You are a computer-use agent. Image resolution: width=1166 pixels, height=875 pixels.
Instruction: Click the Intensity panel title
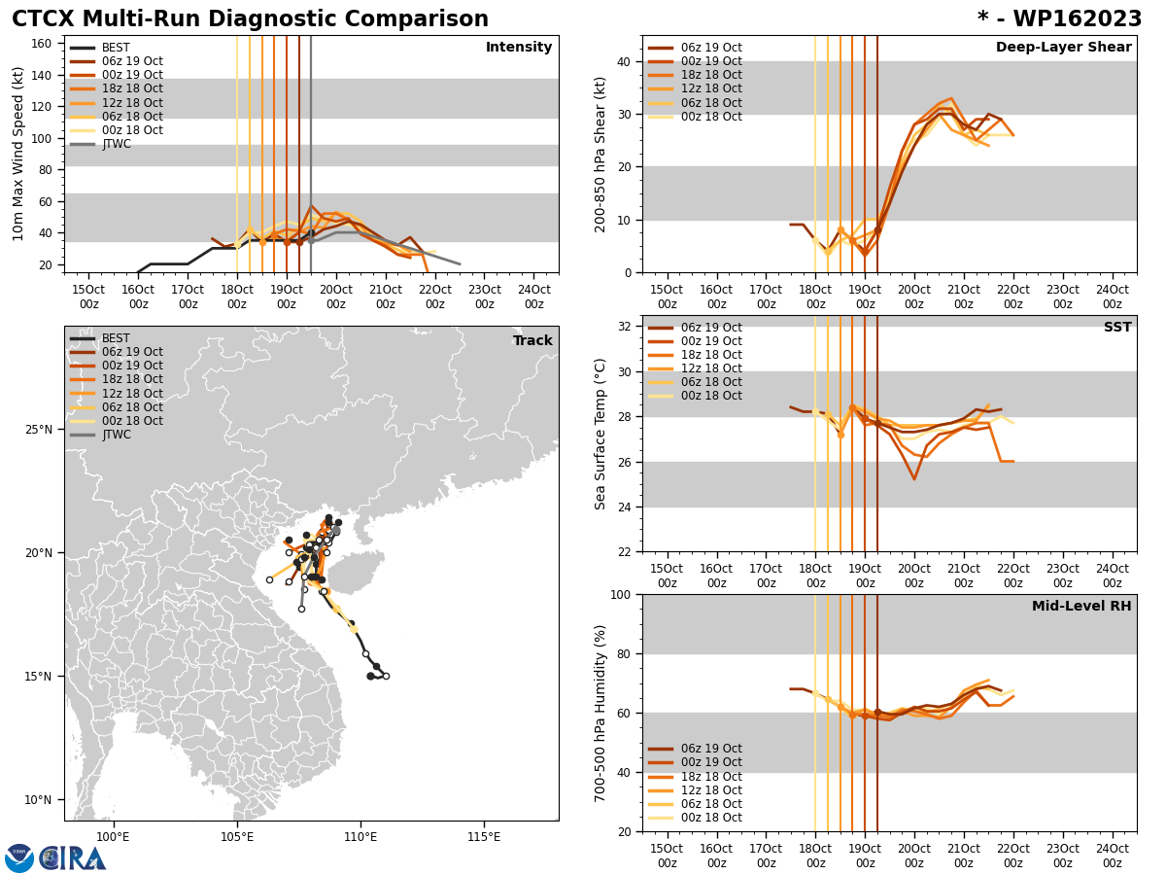(x=519, y=48)
